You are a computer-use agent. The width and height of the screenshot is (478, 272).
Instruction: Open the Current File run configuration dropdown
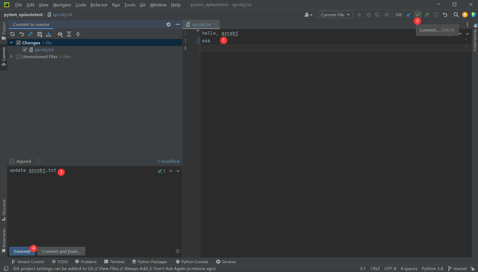click(x=335, y=15)
